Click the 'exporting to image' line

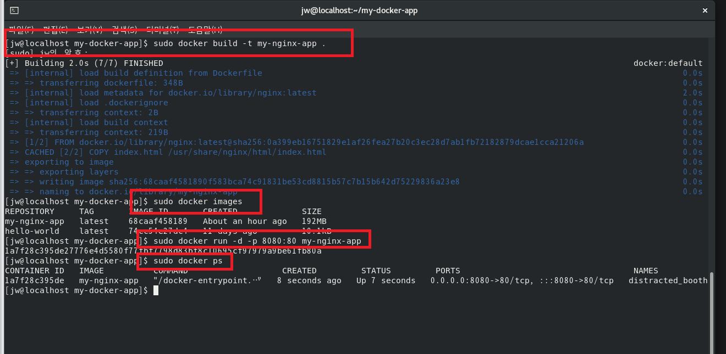[x=62, y=162]
